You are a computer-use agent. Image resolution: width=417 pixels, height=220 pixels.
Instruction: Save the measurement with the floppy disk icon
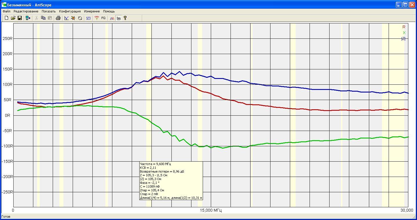(x=20, y=18)
